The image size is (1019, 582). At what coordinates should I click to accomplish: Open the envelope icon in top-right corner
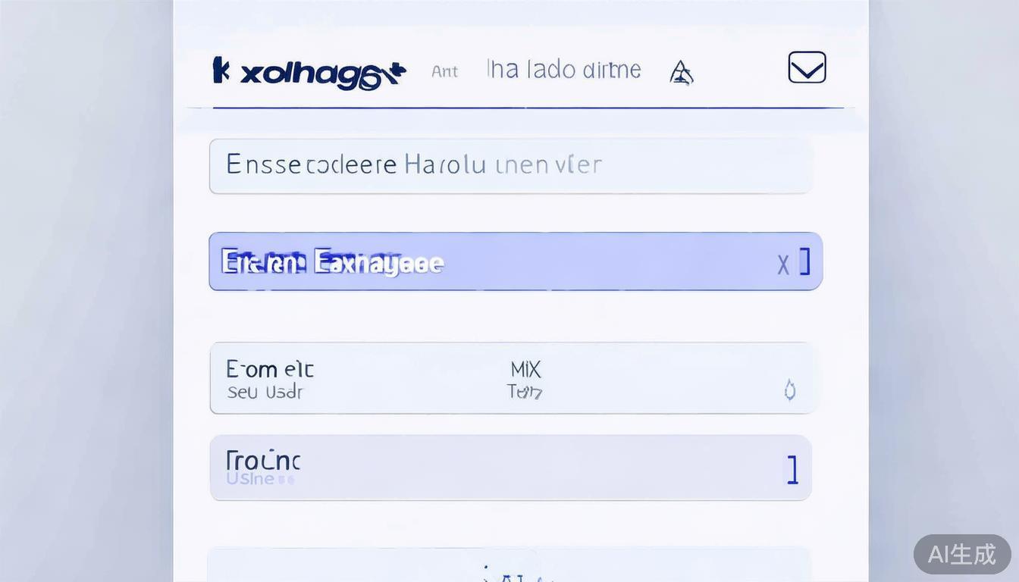(x=807, y=67)
